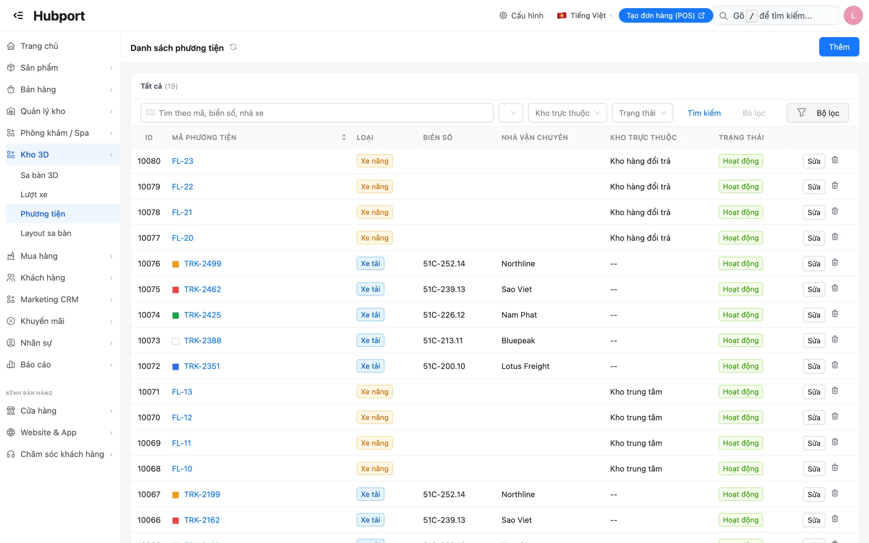
Task: Click the refresh icon beside Danh sách phương tiện
Action: pos(233,47)
